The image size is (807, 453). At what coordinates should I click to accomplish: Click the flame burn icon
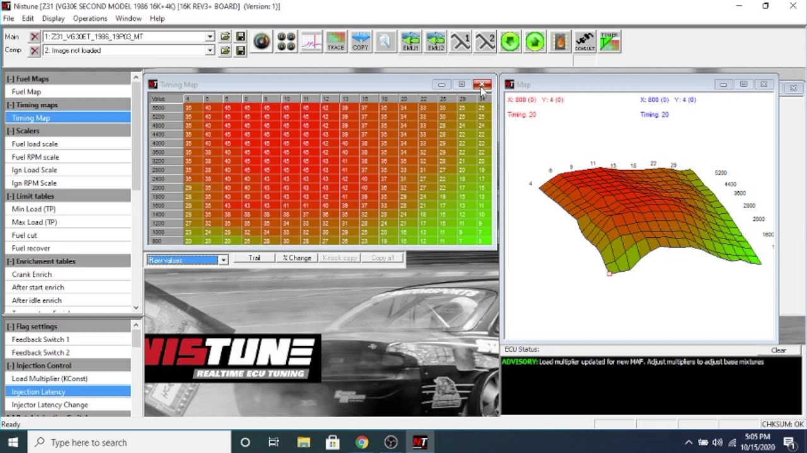(x=560, y=42)
